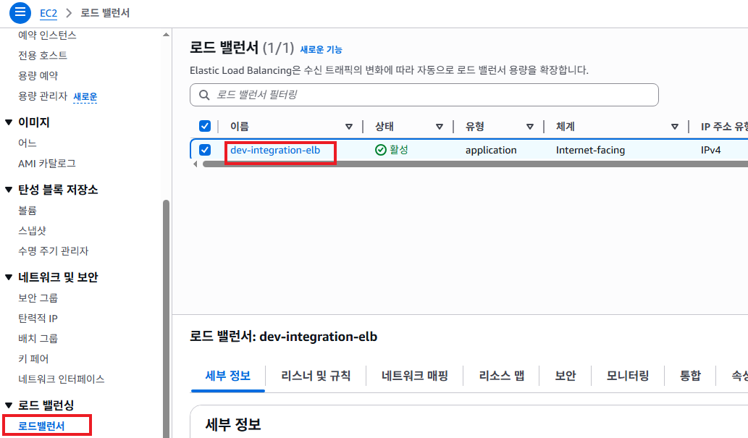Collapse the 로드 밸런싱 section
Viewport: 748px width, 438px height.
tap(9, 405)
